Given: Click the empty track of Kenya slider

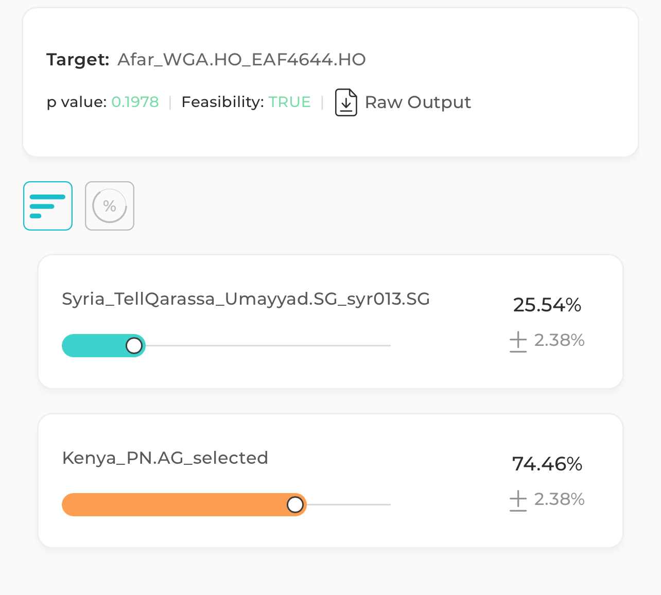Looking at the screenshot, I should (349, 504).
